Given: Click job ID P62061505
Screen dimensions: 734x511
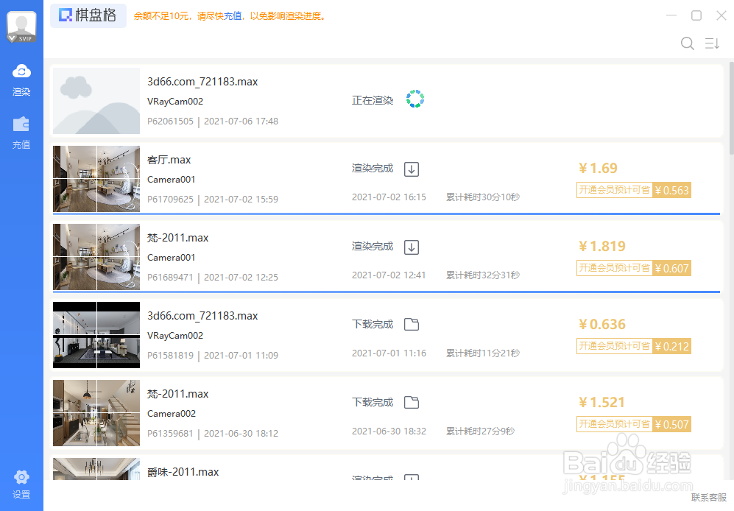Looking at the screenshot, I should pyautogui.click(x=170, y=121).
